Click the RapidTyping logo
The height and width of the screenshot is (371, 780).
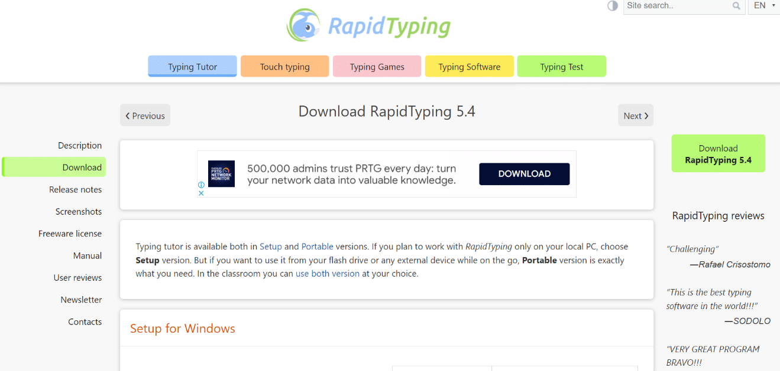369,26
